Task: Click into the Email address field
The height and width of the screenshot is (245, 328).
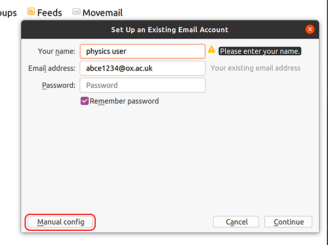Action: [142, 68]
